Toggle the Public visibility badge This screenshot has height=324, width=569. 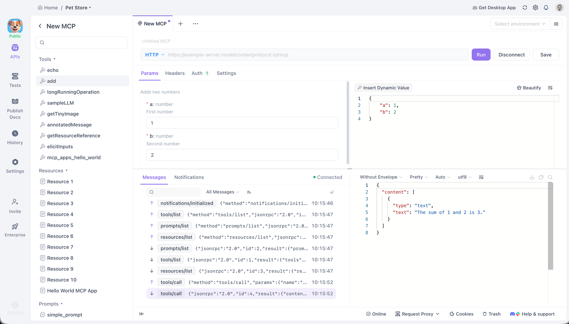click(x=15, y=36)
